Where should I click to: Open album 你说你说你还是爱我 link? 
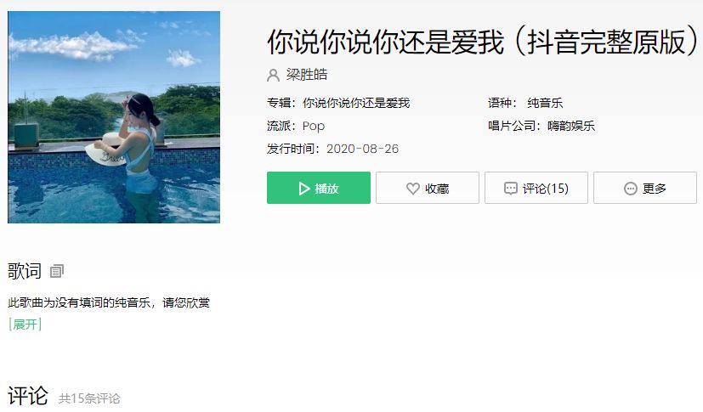(356, 103)
